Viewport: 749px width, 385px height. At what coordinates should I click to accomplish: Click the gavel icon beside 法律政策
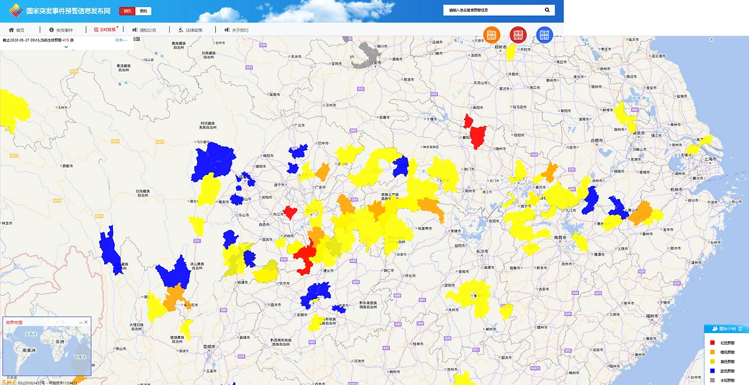181,29
